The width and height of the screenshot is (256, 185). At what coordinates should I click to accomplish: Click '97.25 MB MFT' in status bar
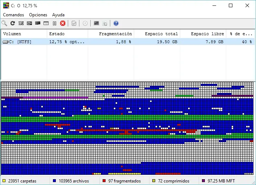point(221,181)
